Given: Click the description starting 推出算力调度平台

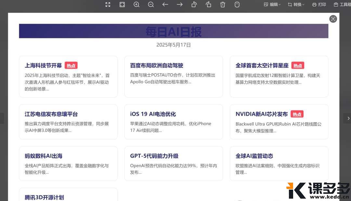Looking at the screenshot, I should [67, 127].
